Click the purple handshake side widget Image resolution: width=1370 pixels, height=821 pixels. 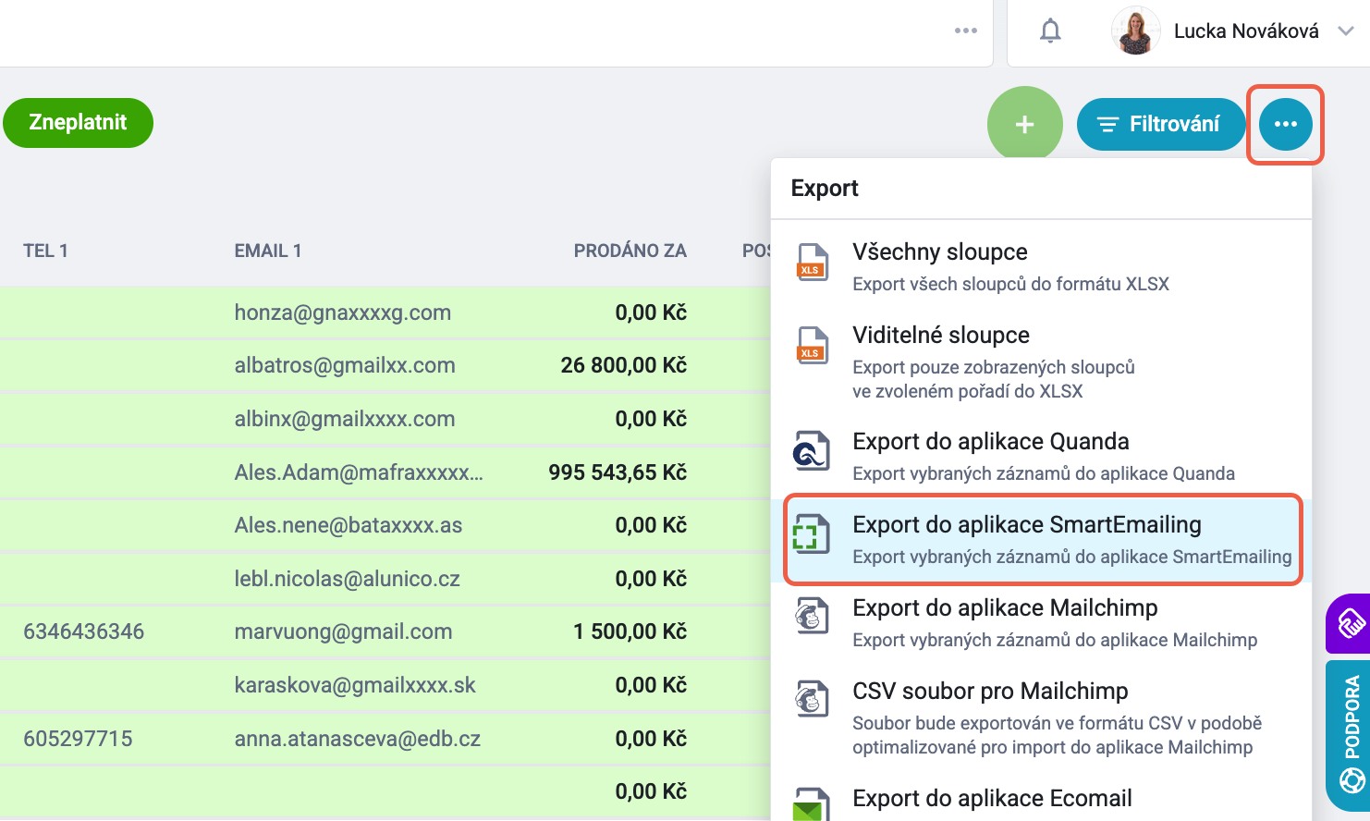click(1349, 623)
